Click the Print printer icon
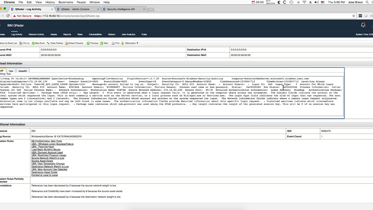Viewport: 373px width, 210px height. tap(113, 43)
